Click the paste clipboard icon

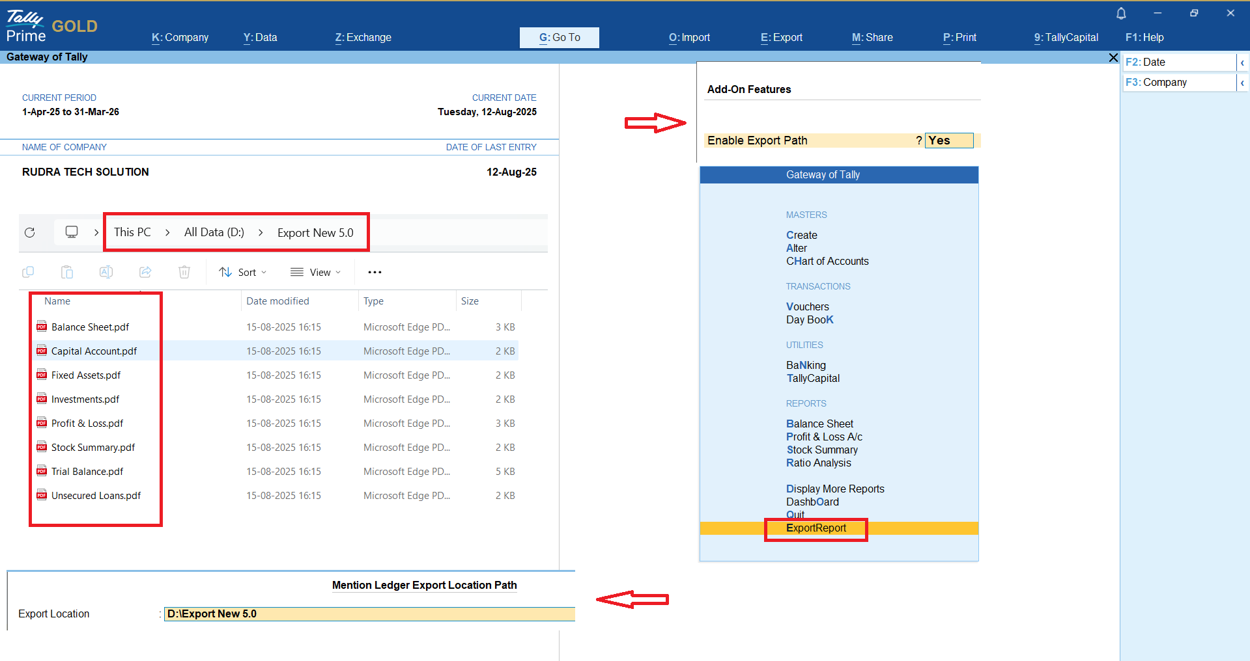[x=67, y=272]
